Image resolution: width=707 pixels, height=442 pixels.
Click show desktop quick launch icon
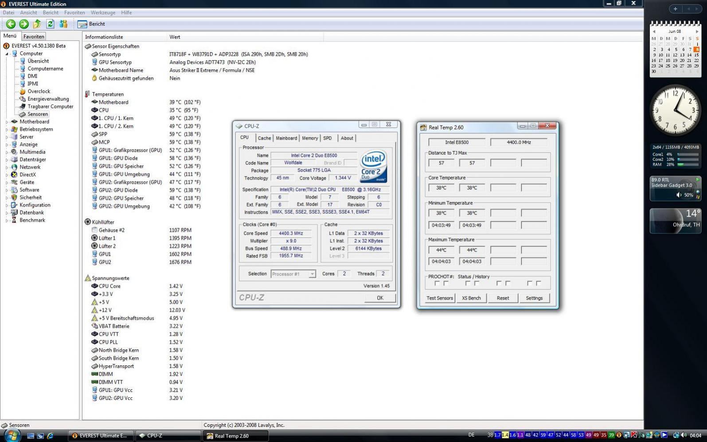(x=31, y=436)
